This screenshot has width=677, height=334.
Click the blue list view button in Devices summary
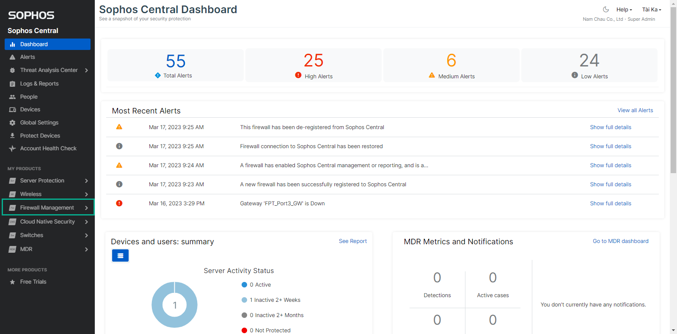[x=121, y=256]
